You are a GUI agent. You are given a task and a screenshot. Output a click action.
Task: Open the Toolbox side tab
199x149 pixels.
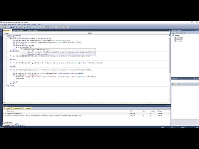[1, 34]
